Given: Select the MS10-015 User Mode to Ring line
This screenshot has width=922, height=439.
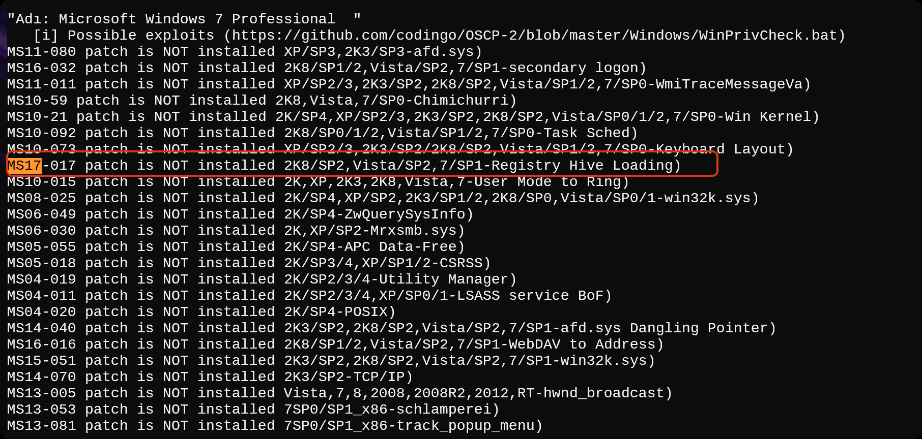Looking at the screenshot, I should pos(318,182).
